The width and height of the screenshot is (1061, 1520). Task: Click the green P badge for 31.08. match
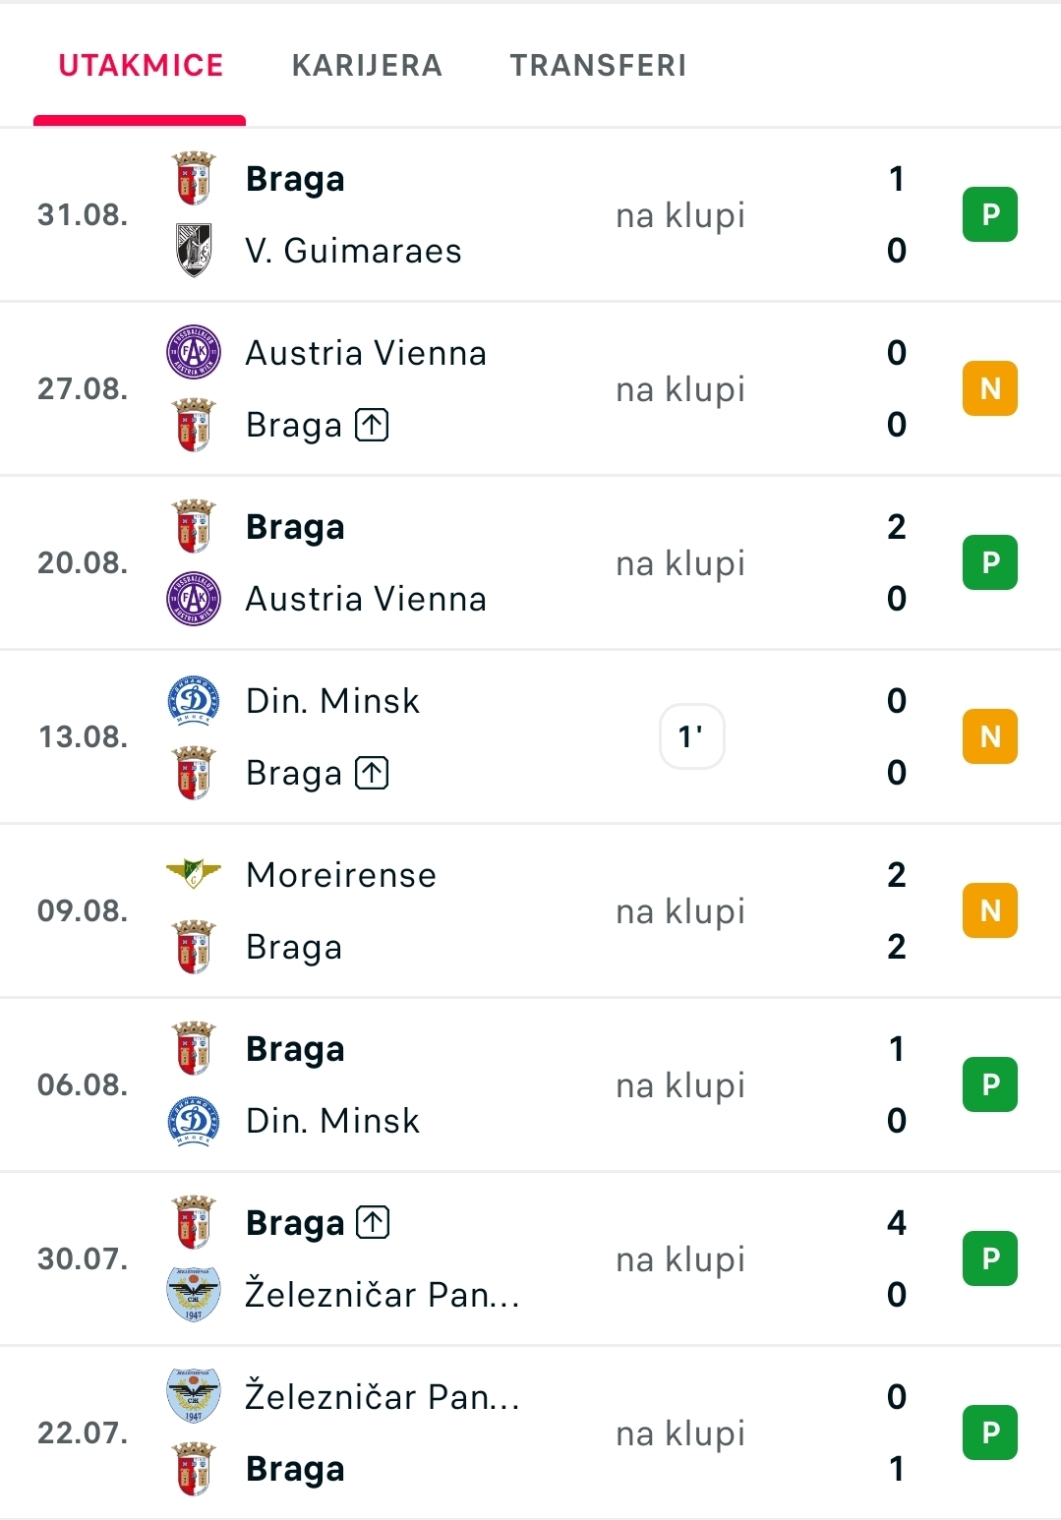990,214
